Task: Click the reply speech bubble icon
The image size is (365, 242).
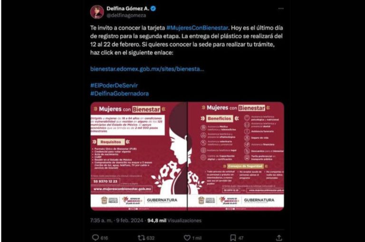Action: [96, 238]
